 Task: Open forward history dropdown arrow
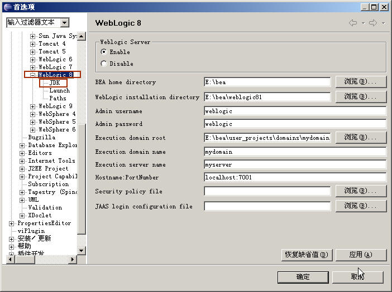click(383, 23)
